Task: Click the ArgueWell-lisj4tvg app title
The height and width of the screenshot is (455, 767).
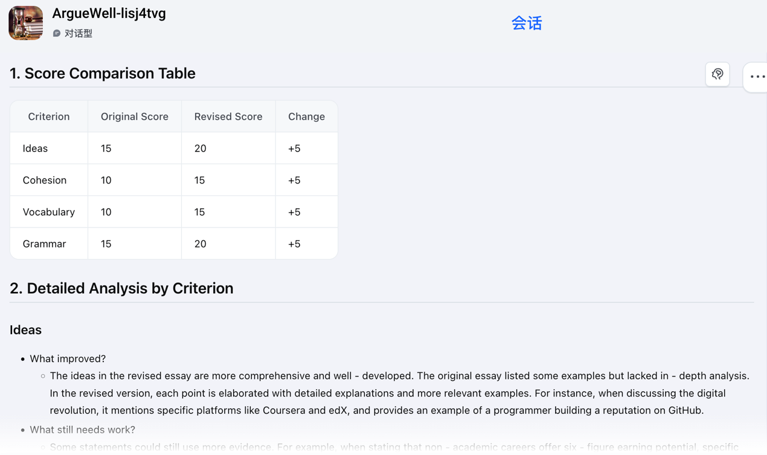Action: (109, 13)
